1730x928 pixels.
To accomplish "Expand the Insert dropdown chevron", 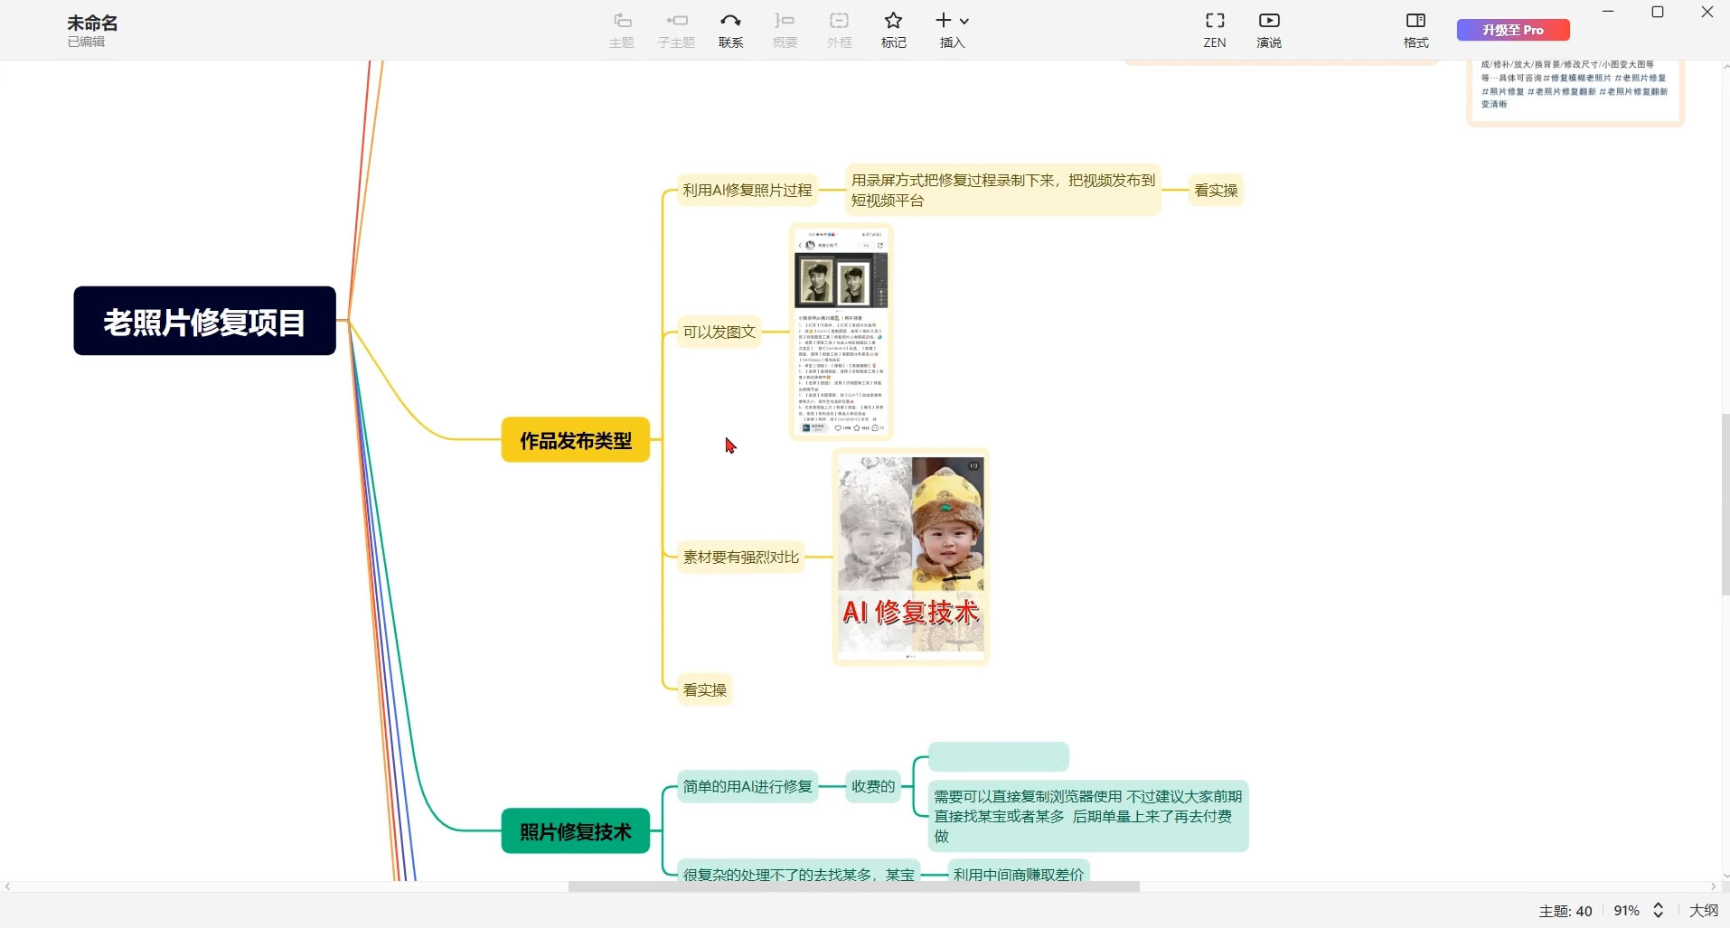I will pyautogui.click(x=965, y=20).
